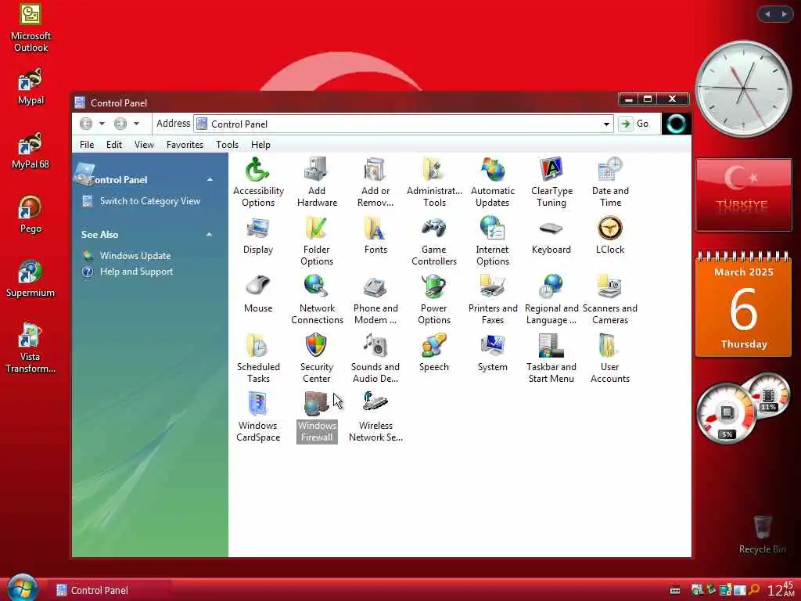Open Phone and Modem options
The width and height of the screenshot is (801, 601).
click(375, 300)
